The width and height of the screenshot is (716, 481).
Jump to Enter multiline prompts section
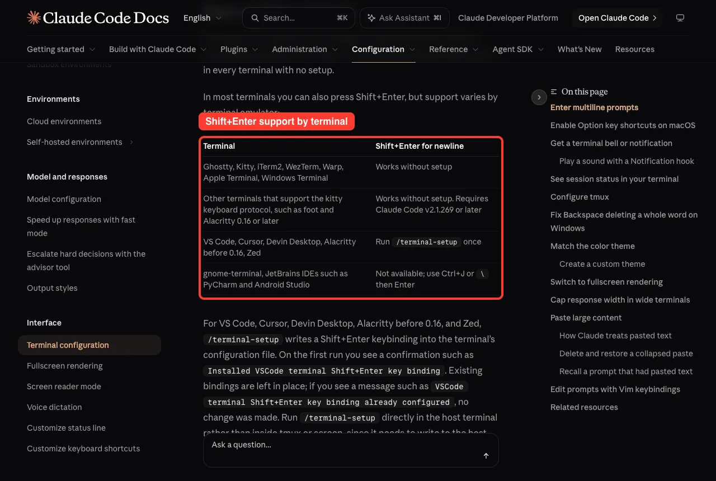(594, 107)
